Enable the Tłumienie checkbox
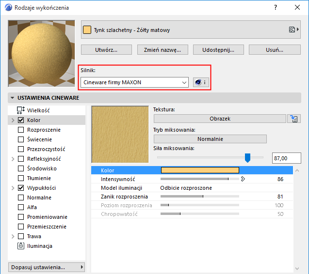Viewport: 309px width, 274px height. [x=21, y=178]
